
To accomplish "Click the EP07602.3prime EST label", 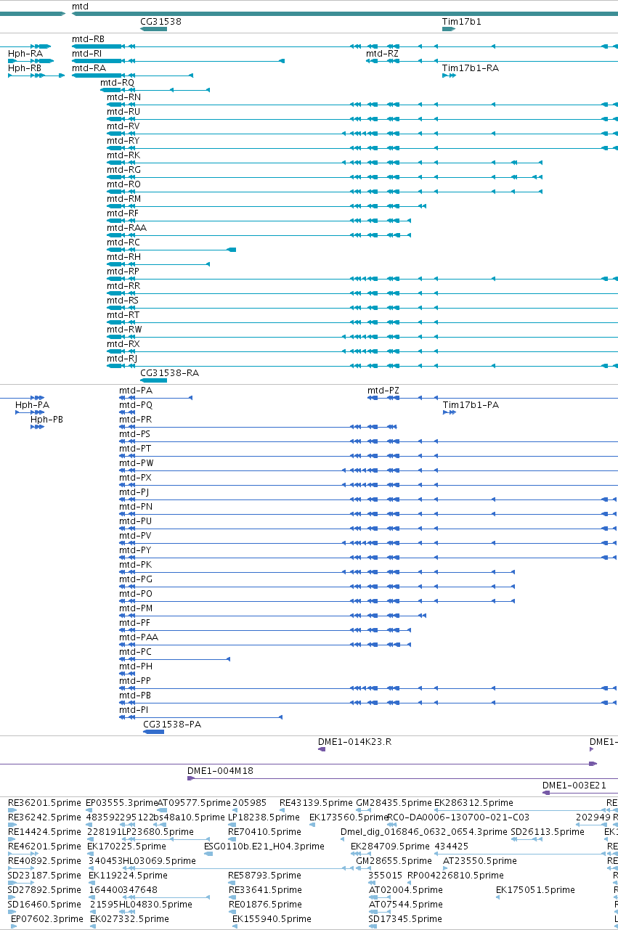I will [x=47, y=918].
